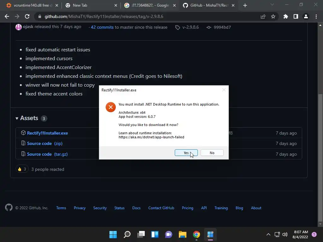This screenshot has width=323, height=242.
Task: Download Source code (tar.gz)
Action: coord(47,154)
